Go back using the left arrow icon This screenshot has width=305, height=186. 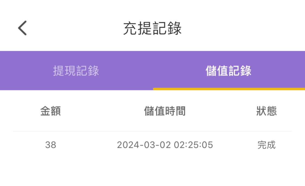pos(23,28)
